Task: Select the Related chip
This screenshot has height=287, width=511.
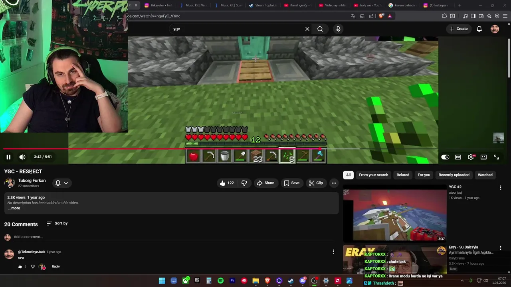Action: [x=403, y=175]
